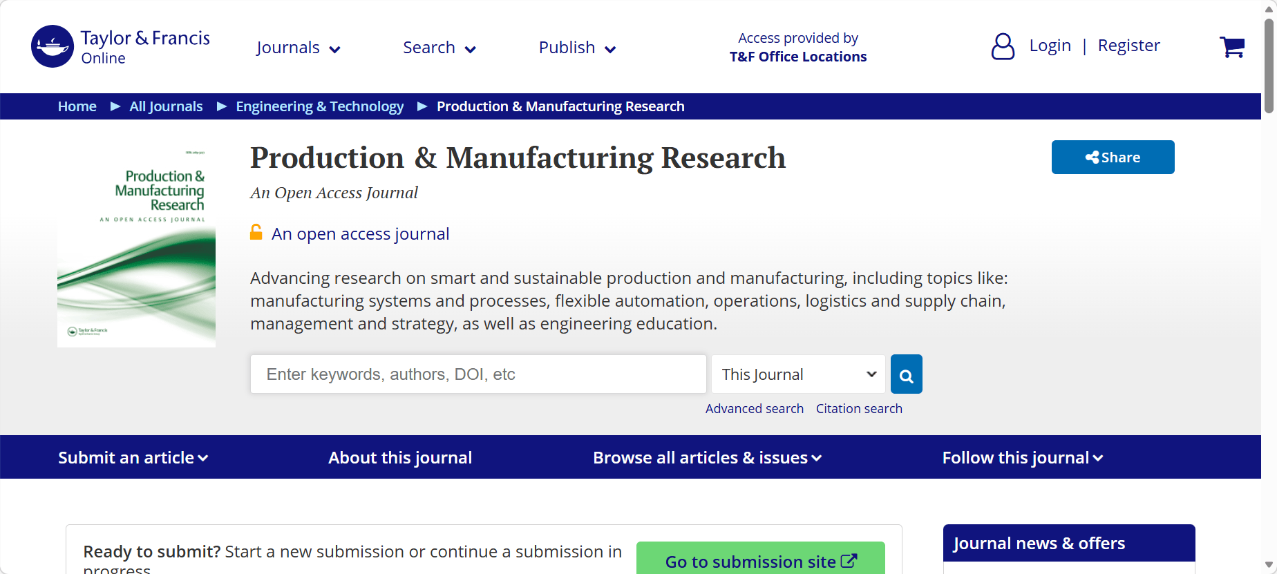The height and width of the screenshot is (574, 1277).
Task: Expand Follow this journal menu
Action: 1023,457
